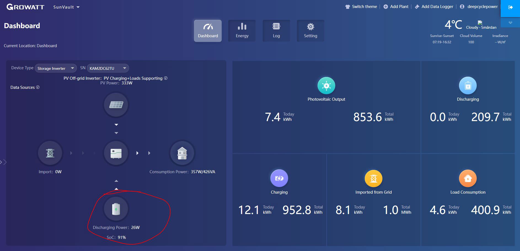The height and width of the screenshot is (251, 520).
Task: Expand the SunVault plant selector
Action: click(66, 7)
